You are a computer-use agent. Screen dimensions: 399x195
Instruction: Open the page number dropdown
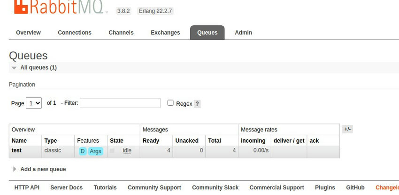(x=34, y=103)
